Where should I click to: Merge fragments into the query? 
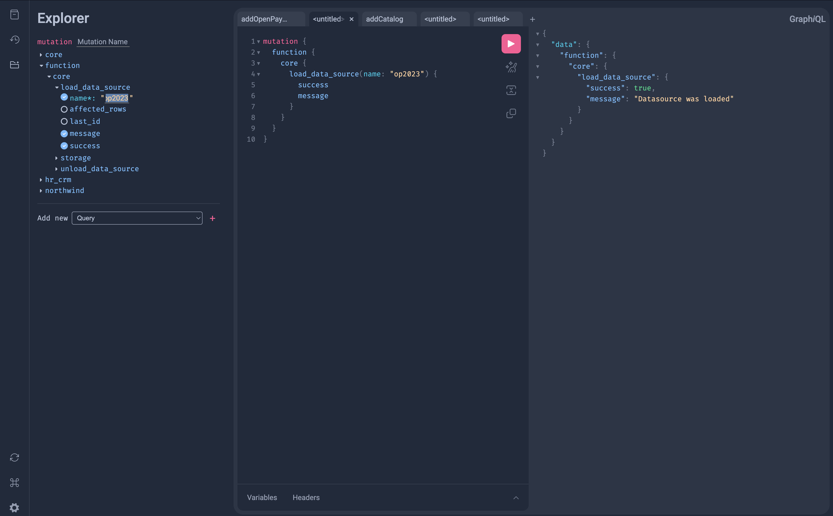point(511,90)
